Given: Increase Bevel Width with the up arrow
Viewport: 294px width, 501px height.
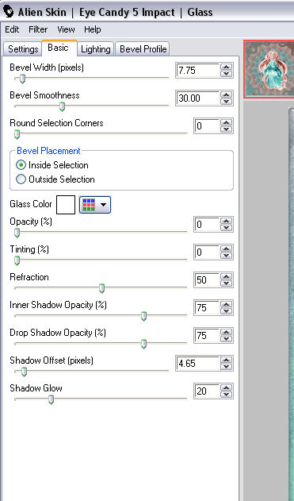Looking at the screenshot, I should coord(227,67).
